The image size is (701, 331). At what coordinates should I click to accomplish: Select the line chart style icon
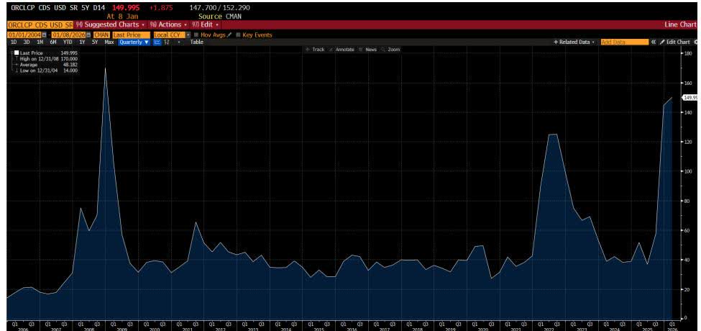click(157, 42)
